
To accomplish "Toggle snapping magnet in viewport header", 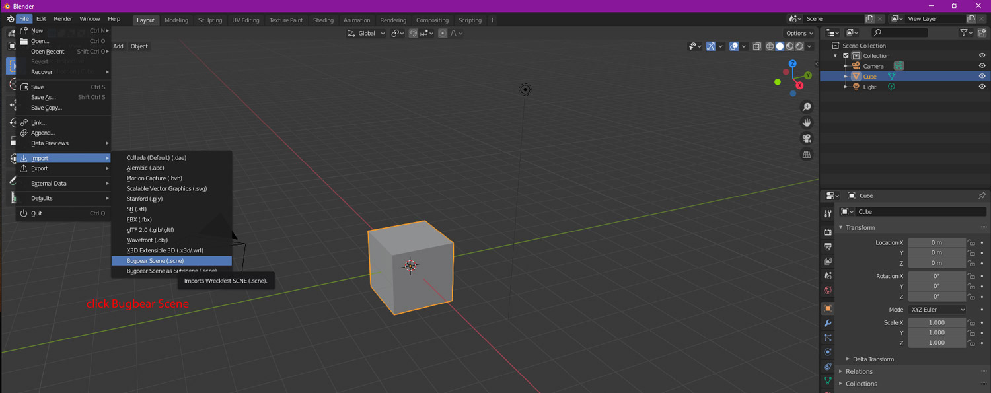I will click(x=413, y=33).
